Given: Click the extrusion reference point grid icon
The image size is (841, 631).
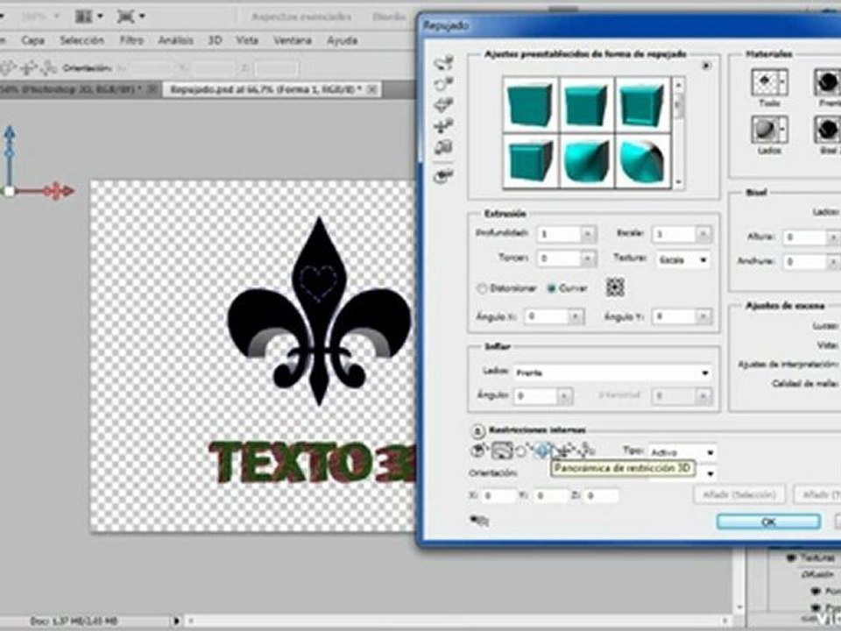Looking at the screenshot, I should pos(615,287).
